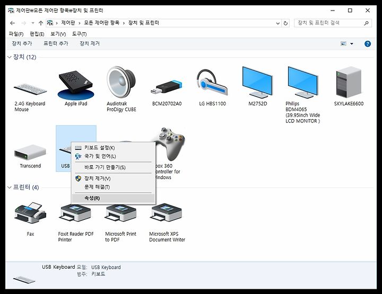Select the Transcend drive icon

point(30,152)
